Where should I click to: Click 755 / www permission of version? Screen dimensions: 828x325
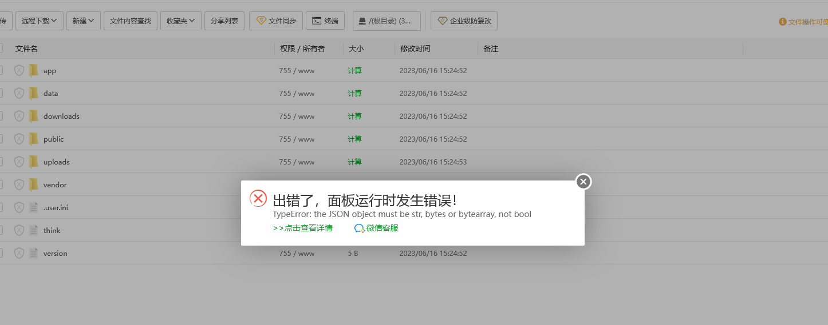click(x=297, y=254)
